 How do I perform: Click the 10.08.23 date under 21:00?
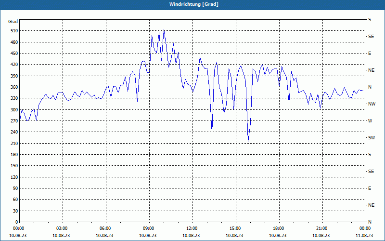pos(321,235)
